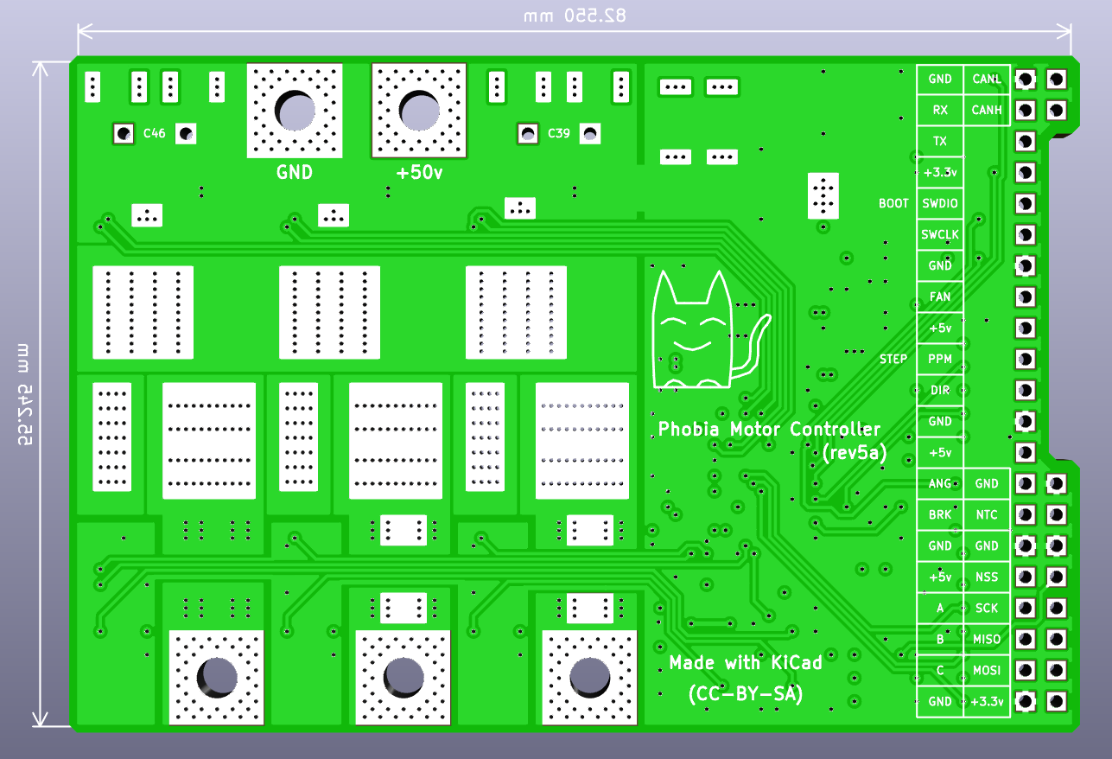Select the GND mounting hole pad at top

pos(295,110)
